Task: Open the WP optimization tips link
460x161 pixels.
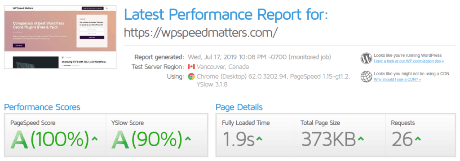Action: click(409, 61)
